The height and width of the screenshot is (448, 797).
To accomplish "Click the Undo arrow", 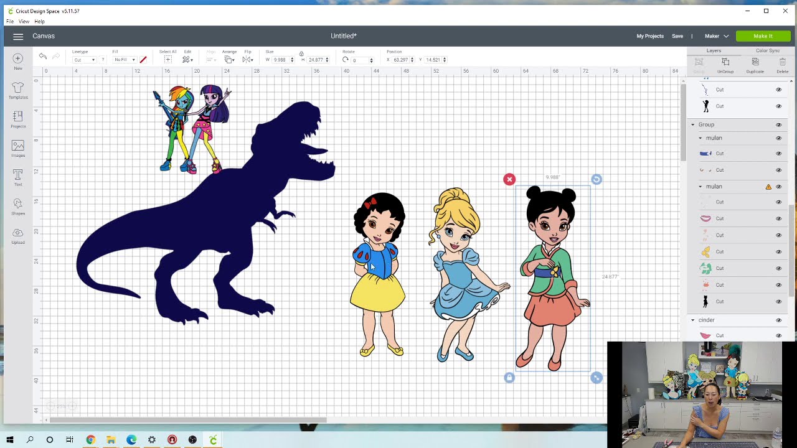I will pos(43,57).
